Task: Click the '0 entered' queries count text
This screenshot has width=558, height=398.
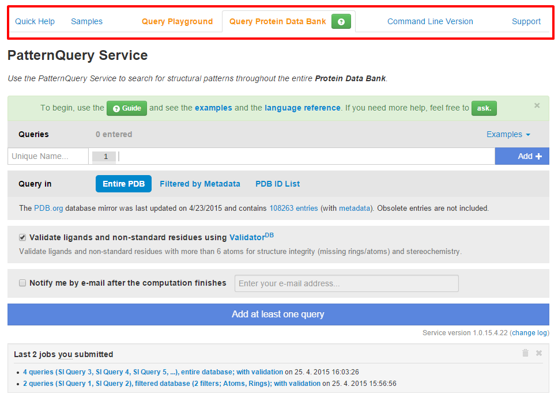Action: (x=114, y=134)
